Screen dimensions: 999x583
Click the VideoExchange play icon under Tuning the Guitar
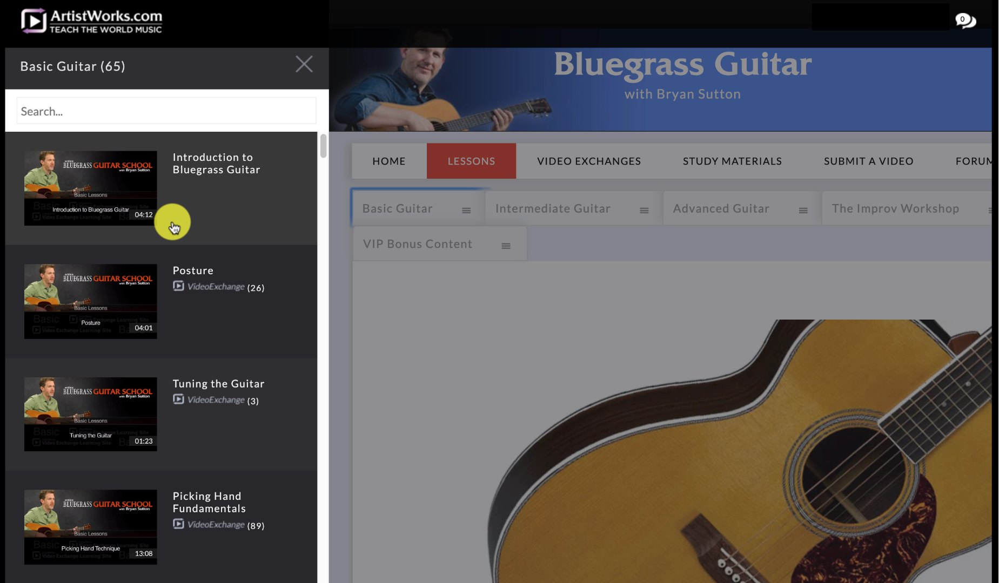tap(178, 399)
